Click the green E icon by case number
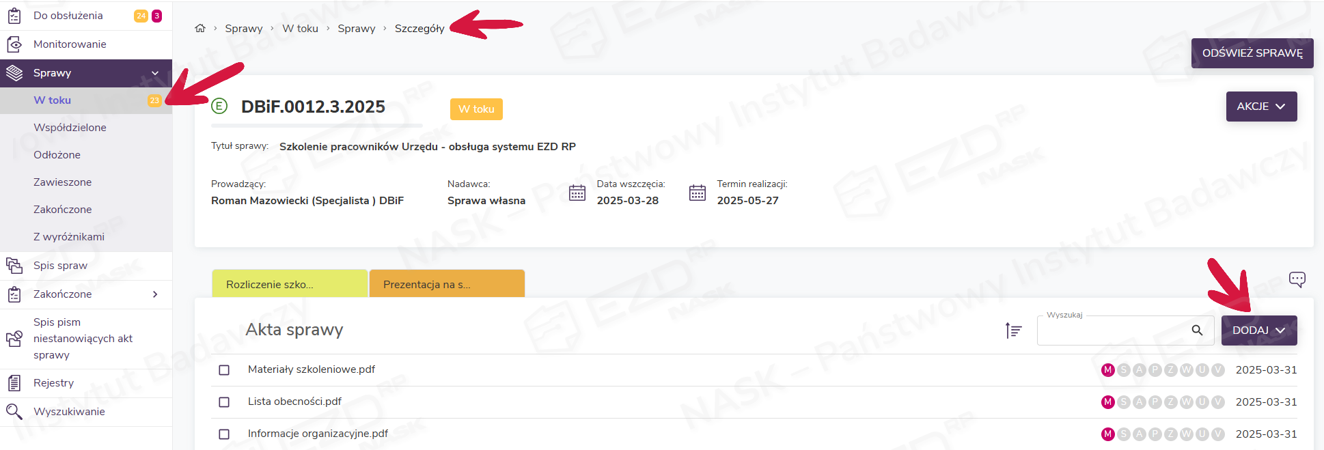The image size is (1324, 450). tap(219, 107)
